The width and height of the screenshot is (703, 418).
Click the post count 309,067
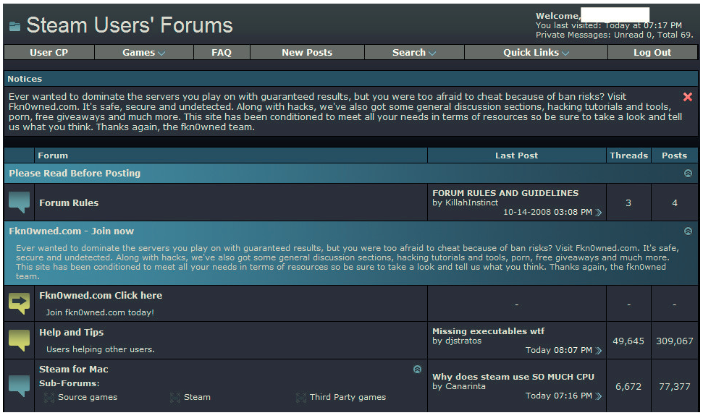point(674,341)
